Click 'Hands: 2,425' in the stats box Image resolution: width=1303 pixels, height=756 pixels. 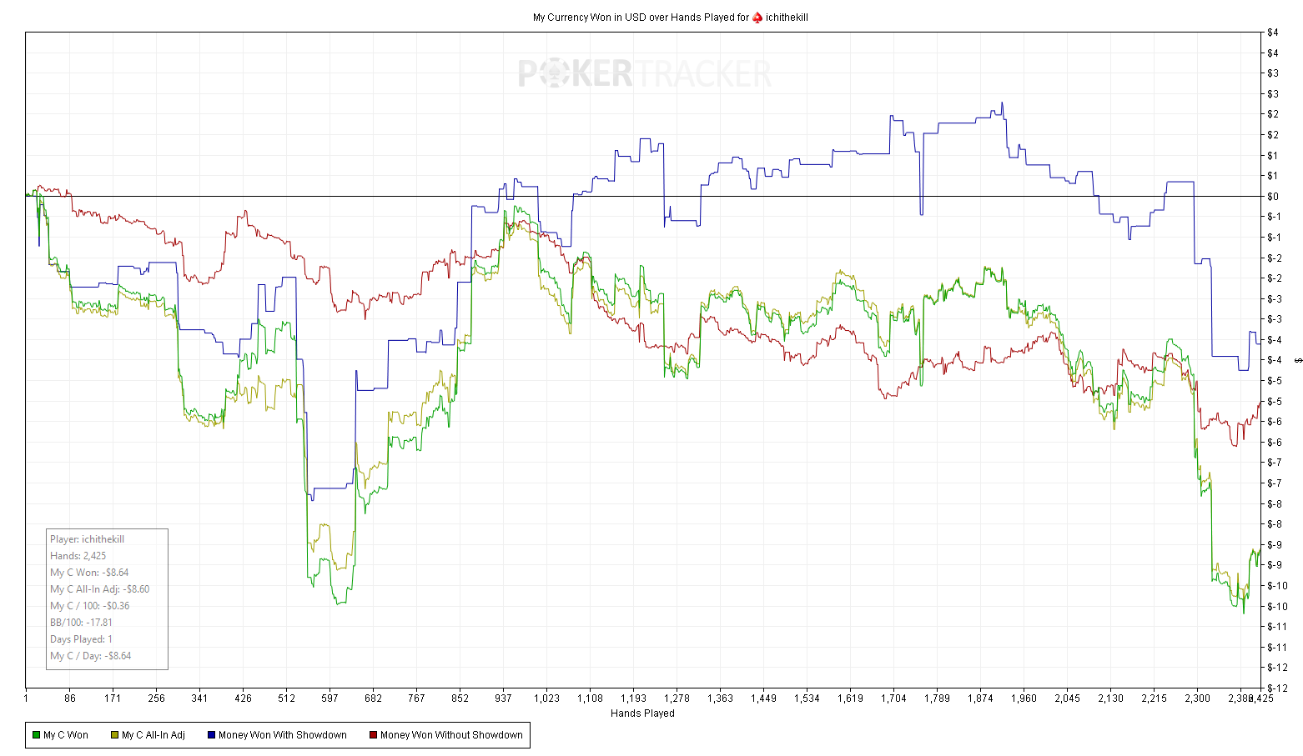(x=78, y=556)
